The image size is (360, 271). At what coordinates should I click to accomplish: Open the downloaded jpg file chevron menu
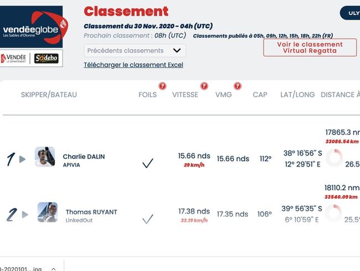click(x=54, y=269)
